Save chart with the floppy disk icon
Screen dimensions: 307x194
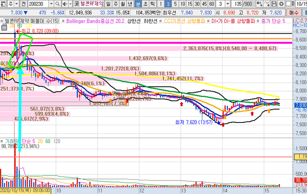[274, 3]
